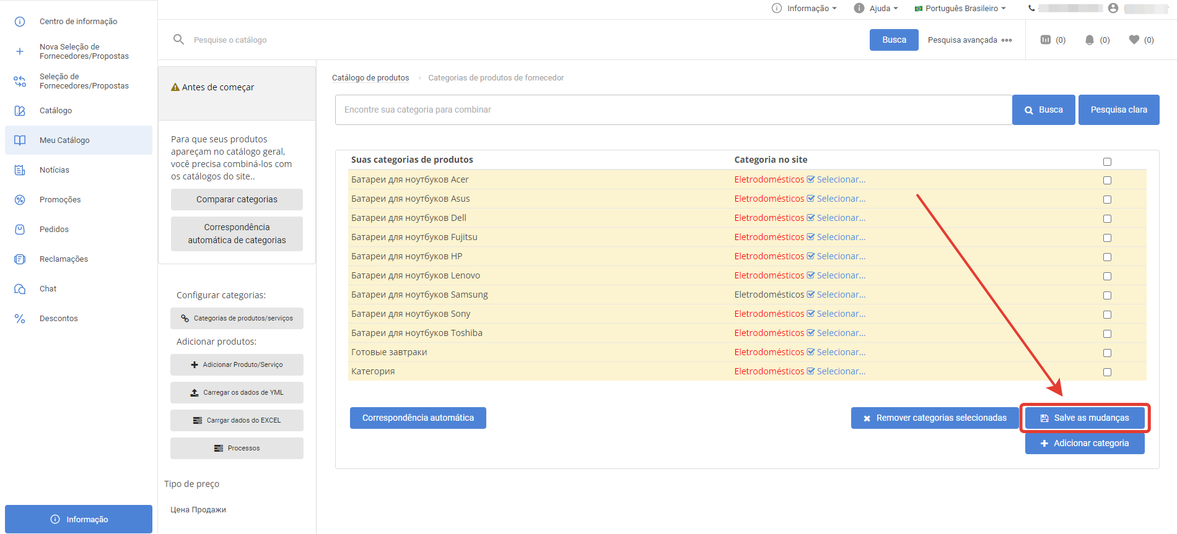Click the comparison list icon in header

(1046, 40)
